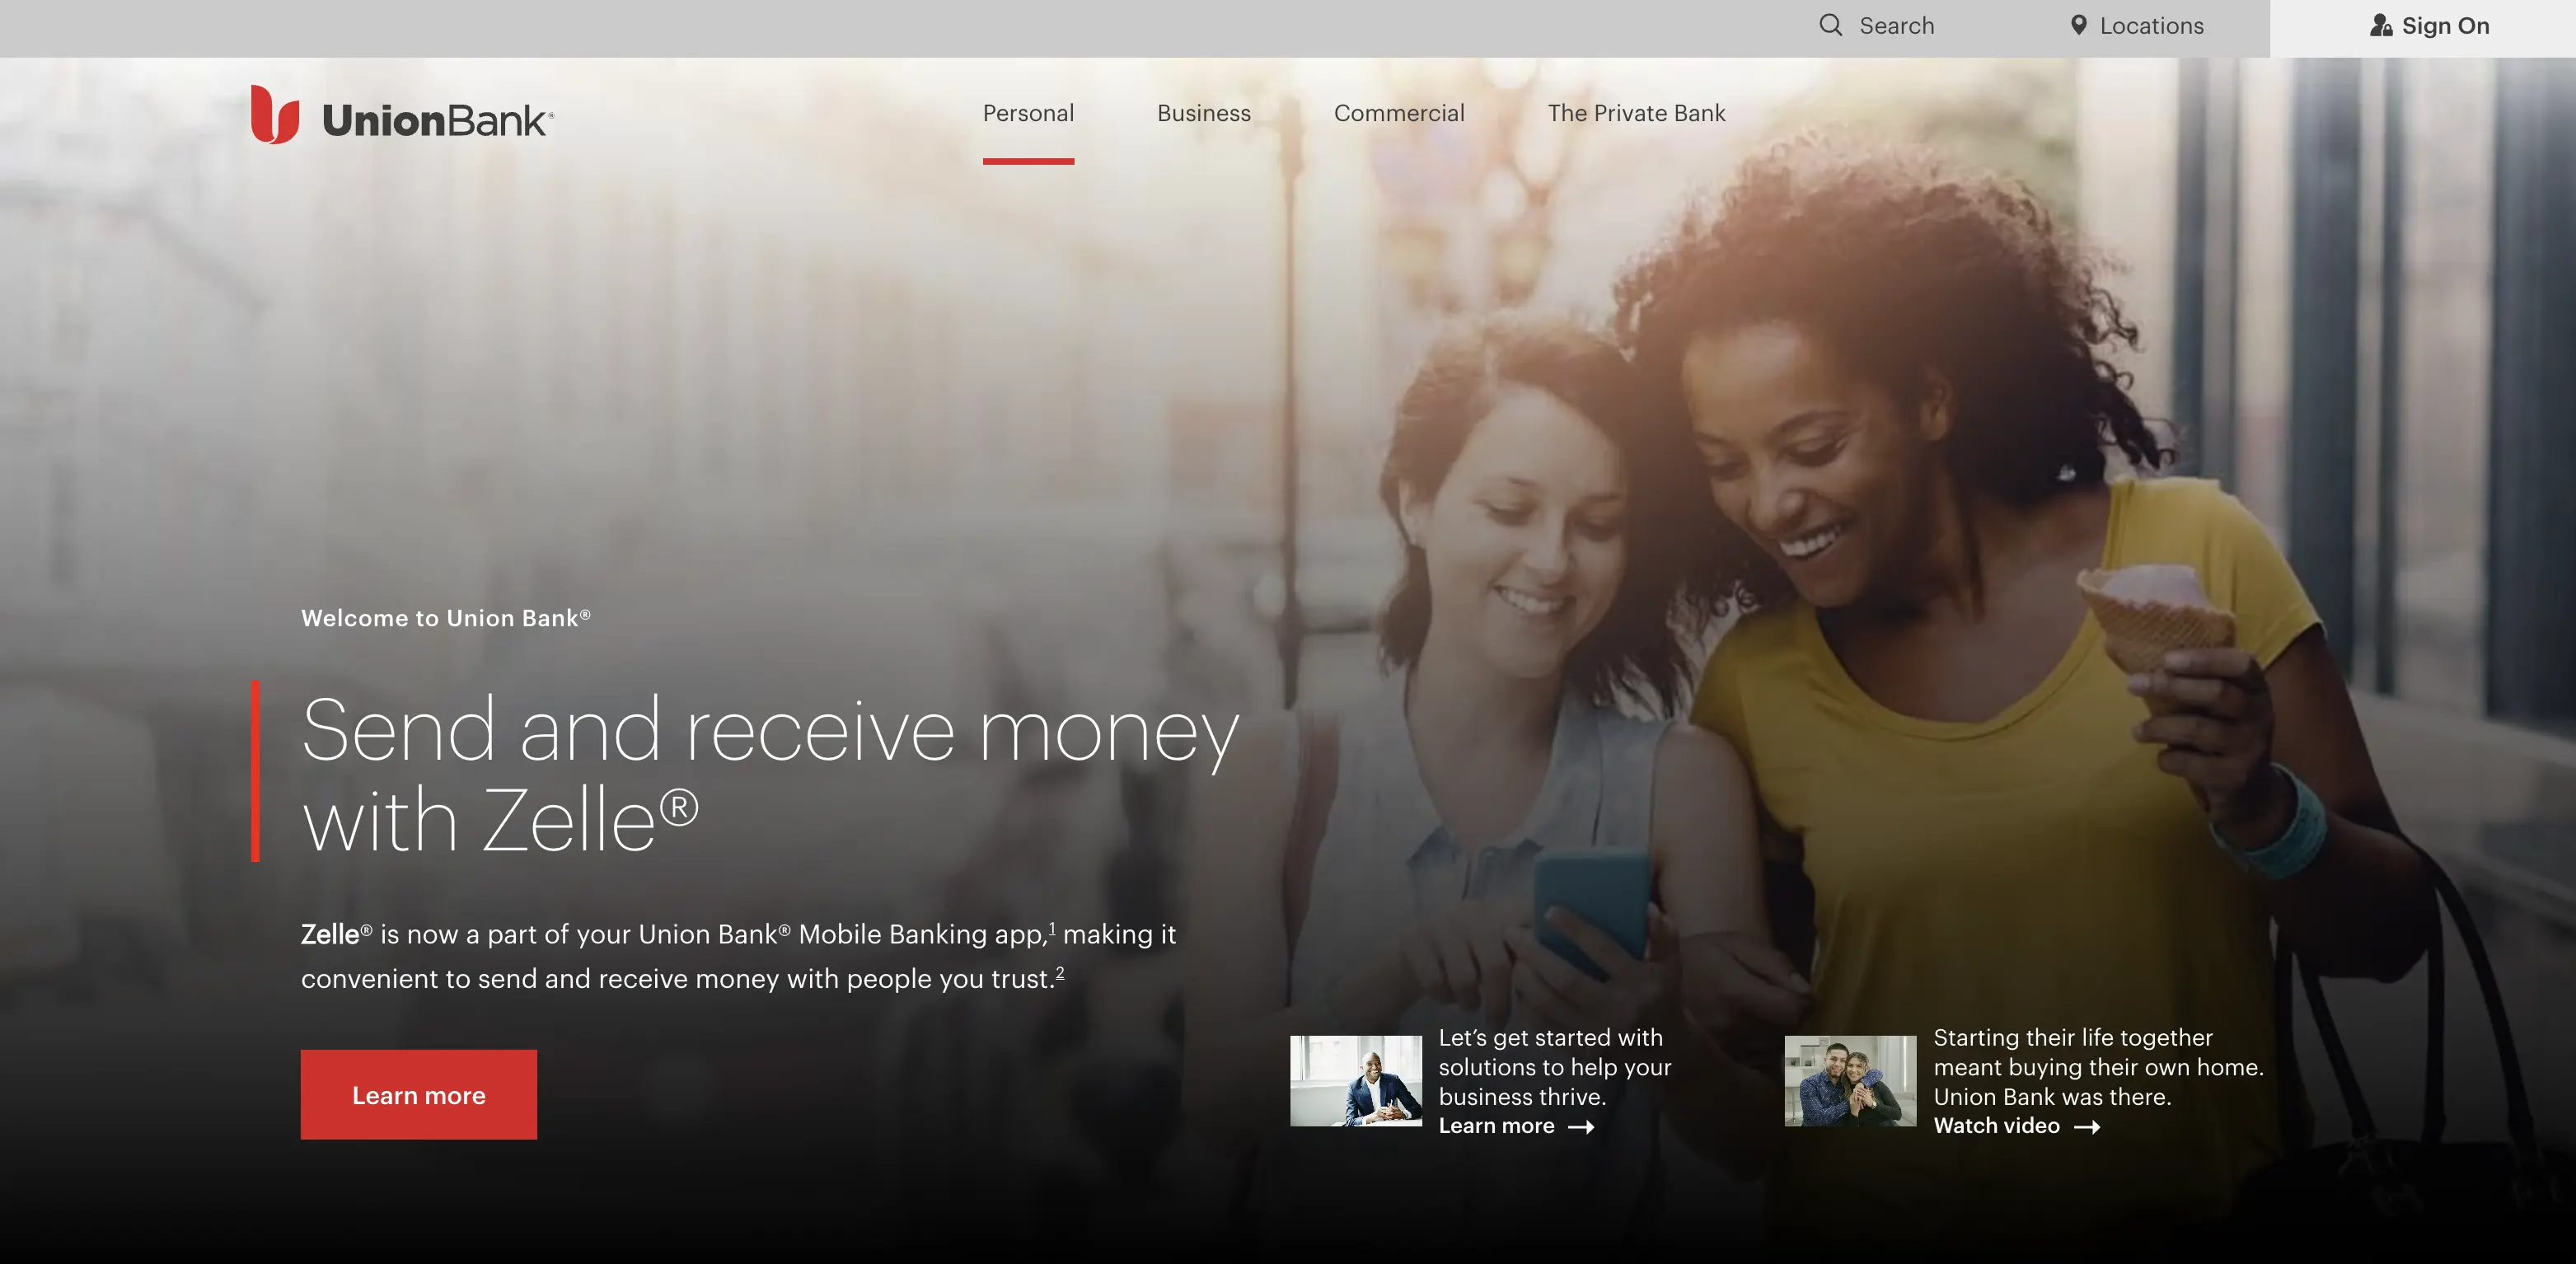Click "Send and receive money with Zelle" headline

click(x=770, y=774)
